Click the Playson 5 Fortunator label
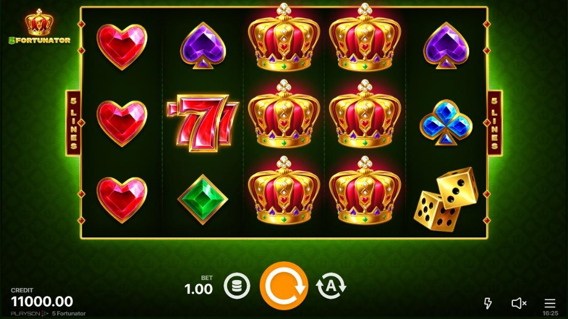Viewport: 568px width, 319px height. (x=48, y=314)
